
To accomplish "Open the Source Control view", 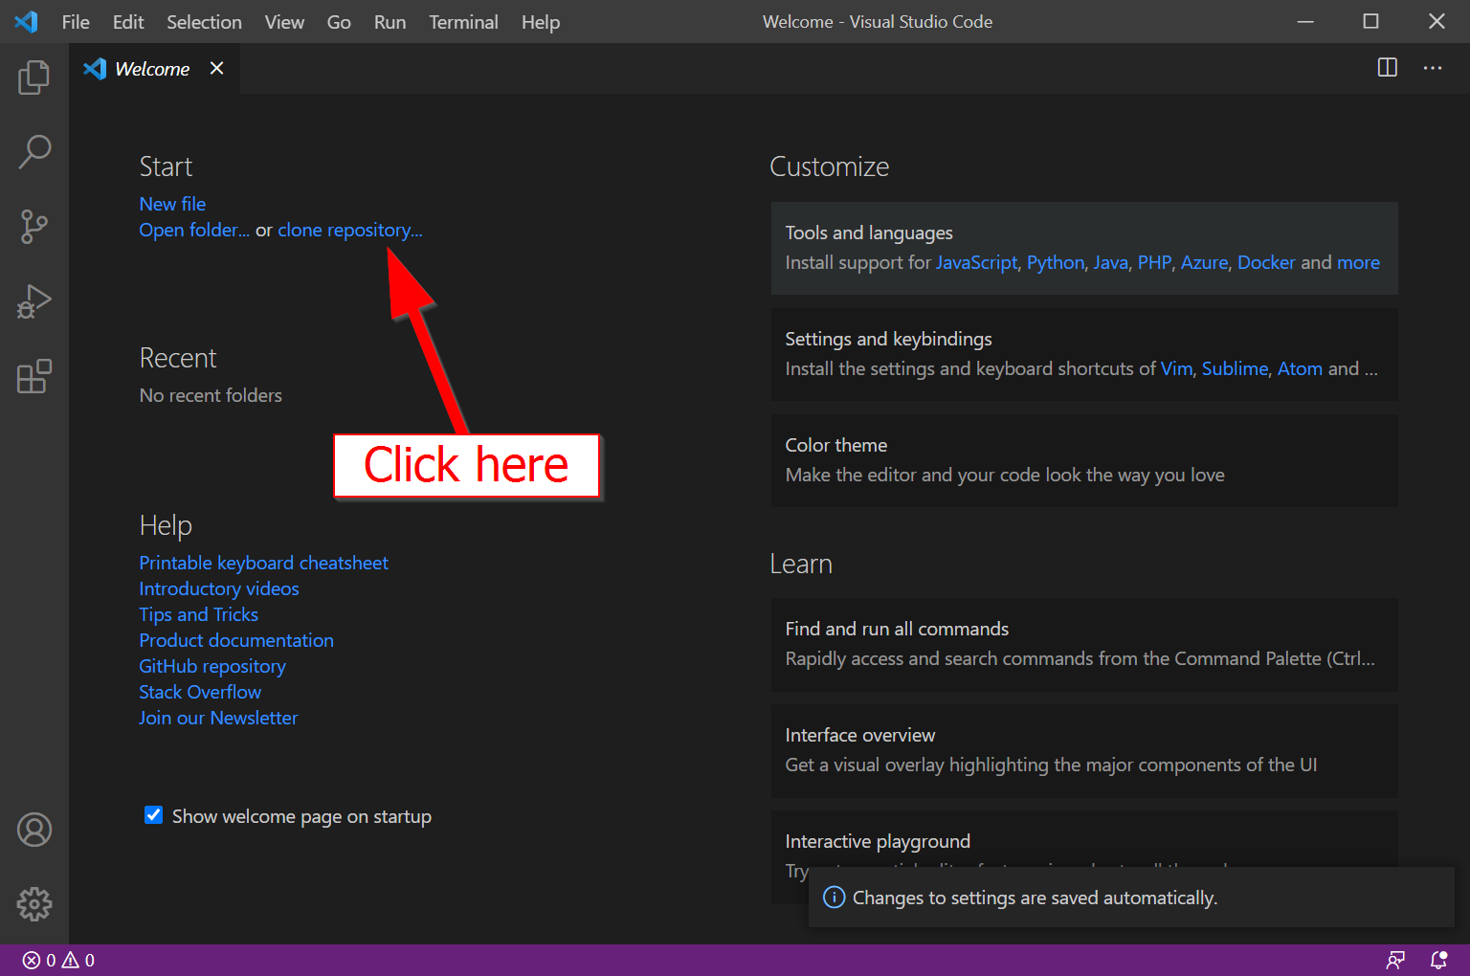I will (33, 227).
